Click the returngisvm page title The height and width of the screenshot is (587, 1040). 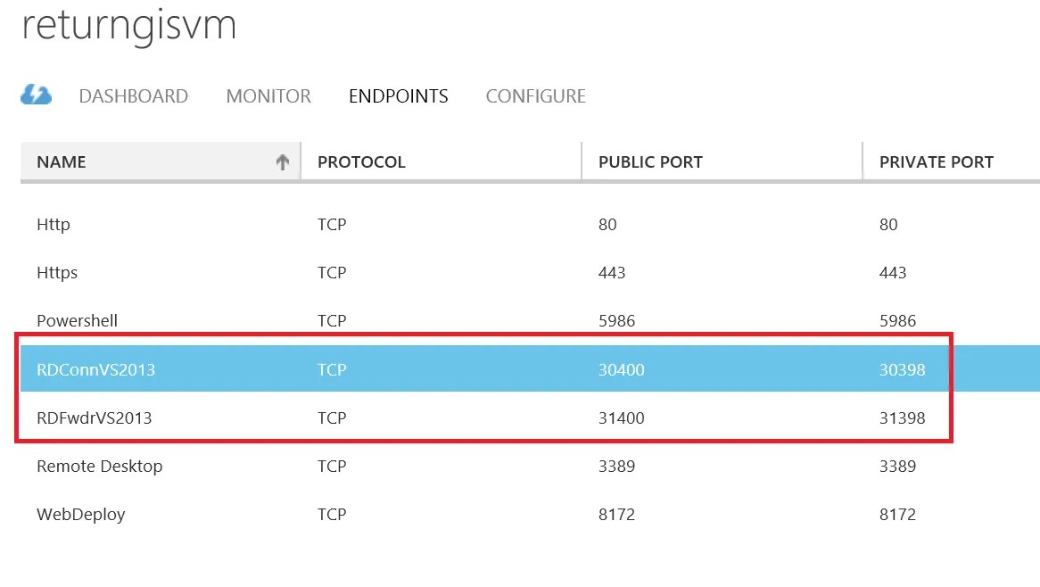129,27
